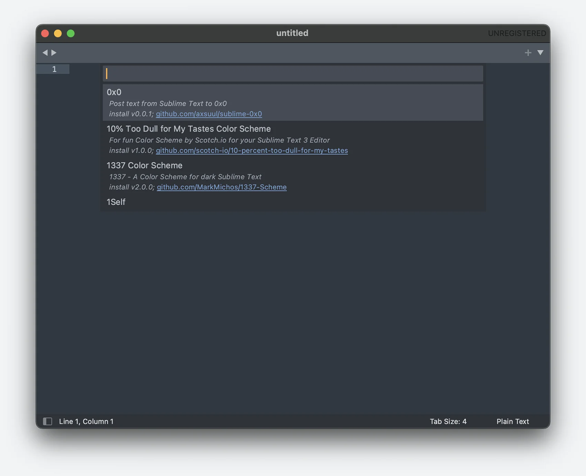586x476 pixels.
Task: Open github.com/MarkMichos/1337-Scheme link
Action: (222, 187)
